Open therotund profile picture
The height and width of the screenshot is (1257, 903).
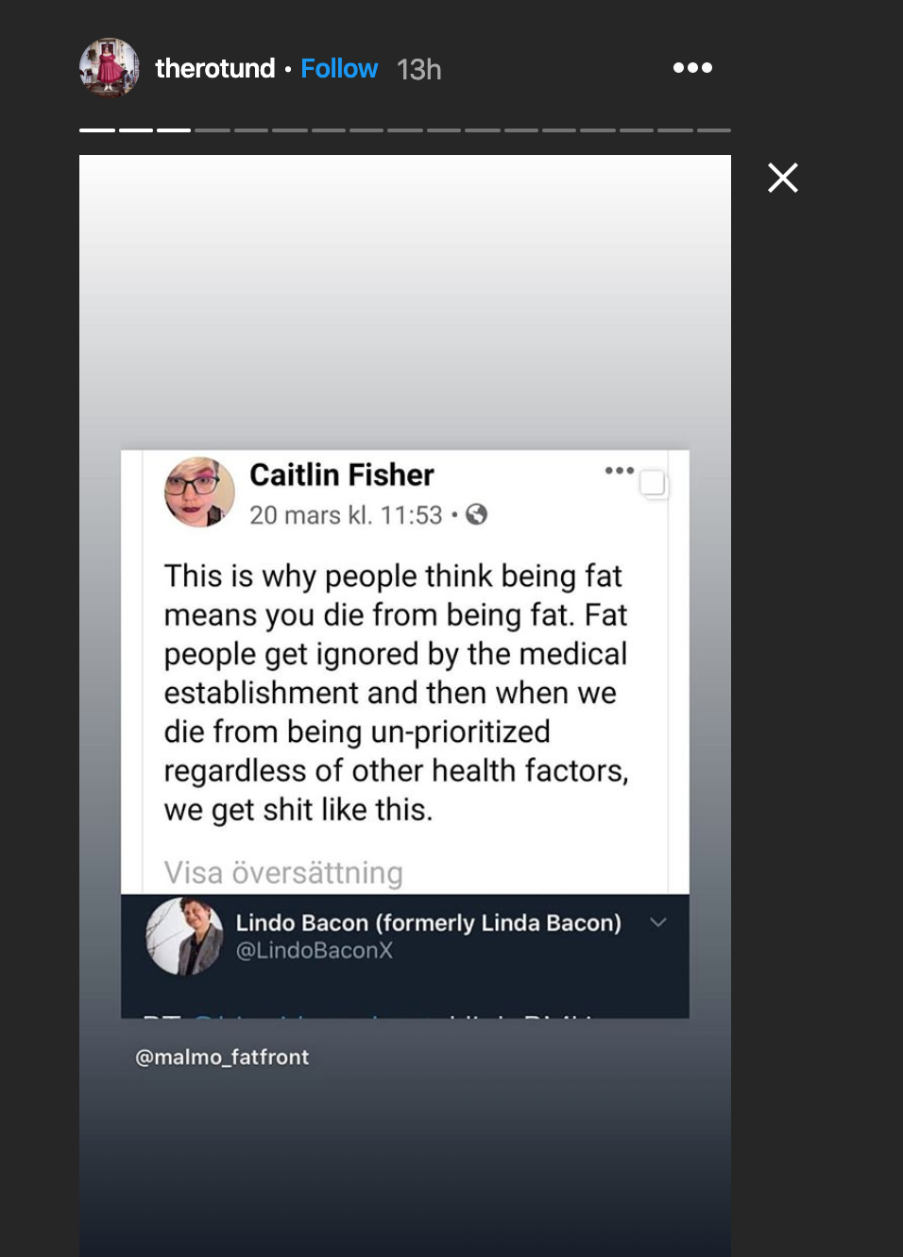pos(110,68)
